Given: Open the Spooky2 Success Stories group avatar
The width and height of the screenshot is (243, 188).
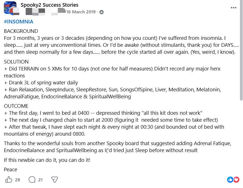Looking at the screenshot, I should (x=10, y=8).
